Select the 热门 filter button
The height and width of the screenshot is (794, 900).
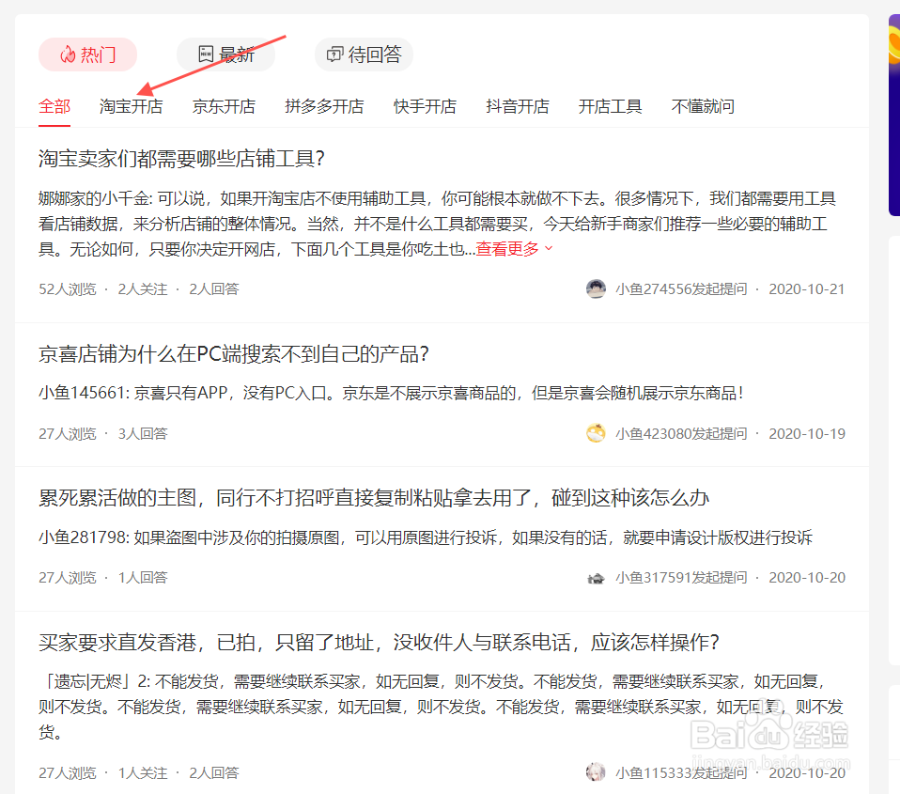[x=87, y=54]
